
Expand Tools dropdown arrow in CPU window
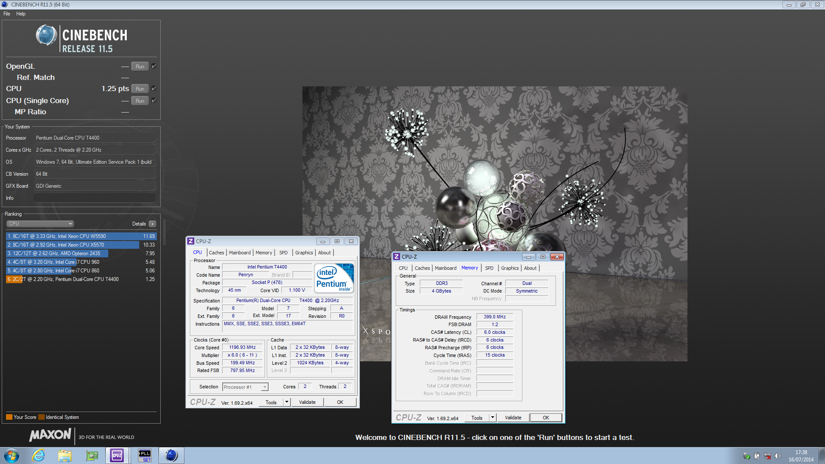[x=287, y=402]
